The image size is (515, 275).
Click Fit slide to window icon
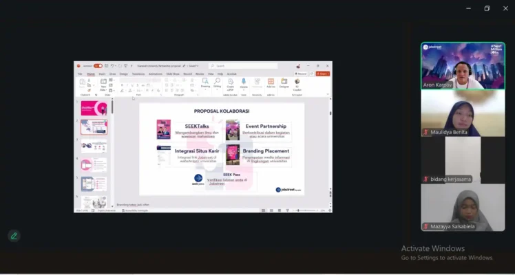(x=330, y=210)
